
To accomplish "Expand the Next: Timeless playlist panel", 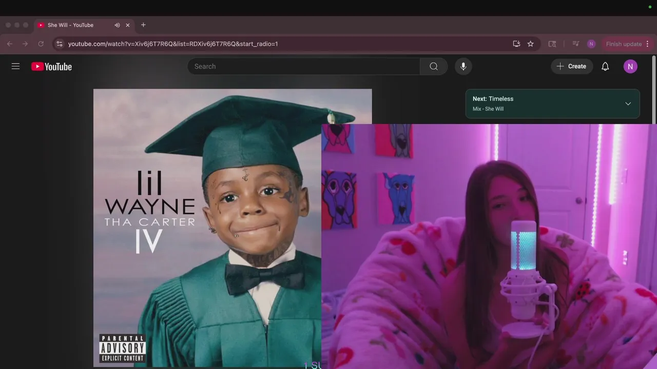I will 628,104.
